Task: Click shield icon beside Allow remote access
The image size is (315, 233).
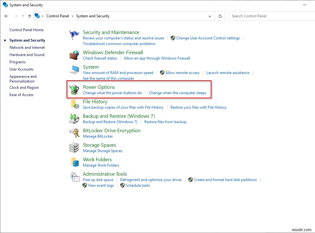Action: (x=162, y=72)
